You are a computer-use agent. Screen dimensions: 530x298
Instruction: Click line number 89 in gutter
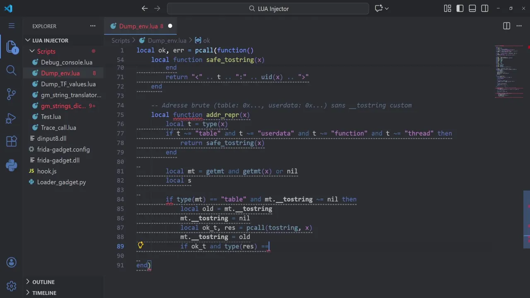[x=120, y=246]
